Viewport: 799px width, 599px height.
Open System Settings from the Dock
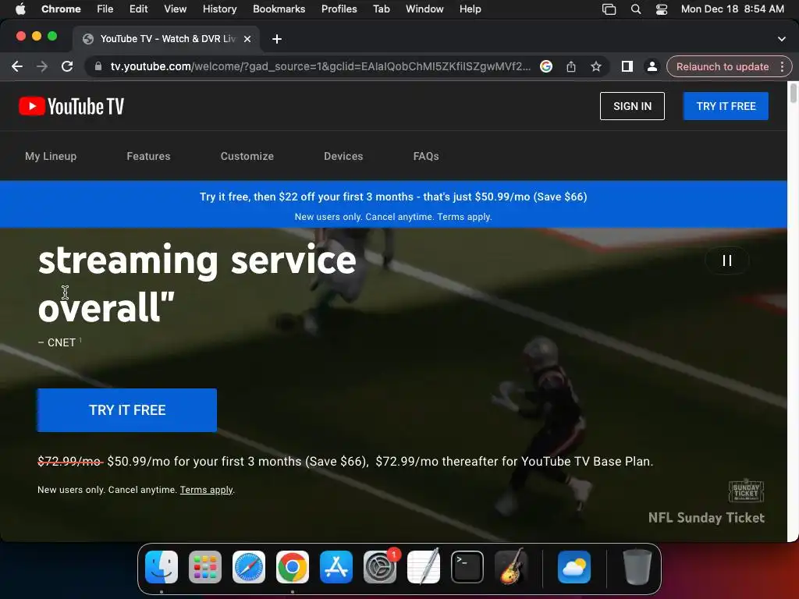coord(380,567)
